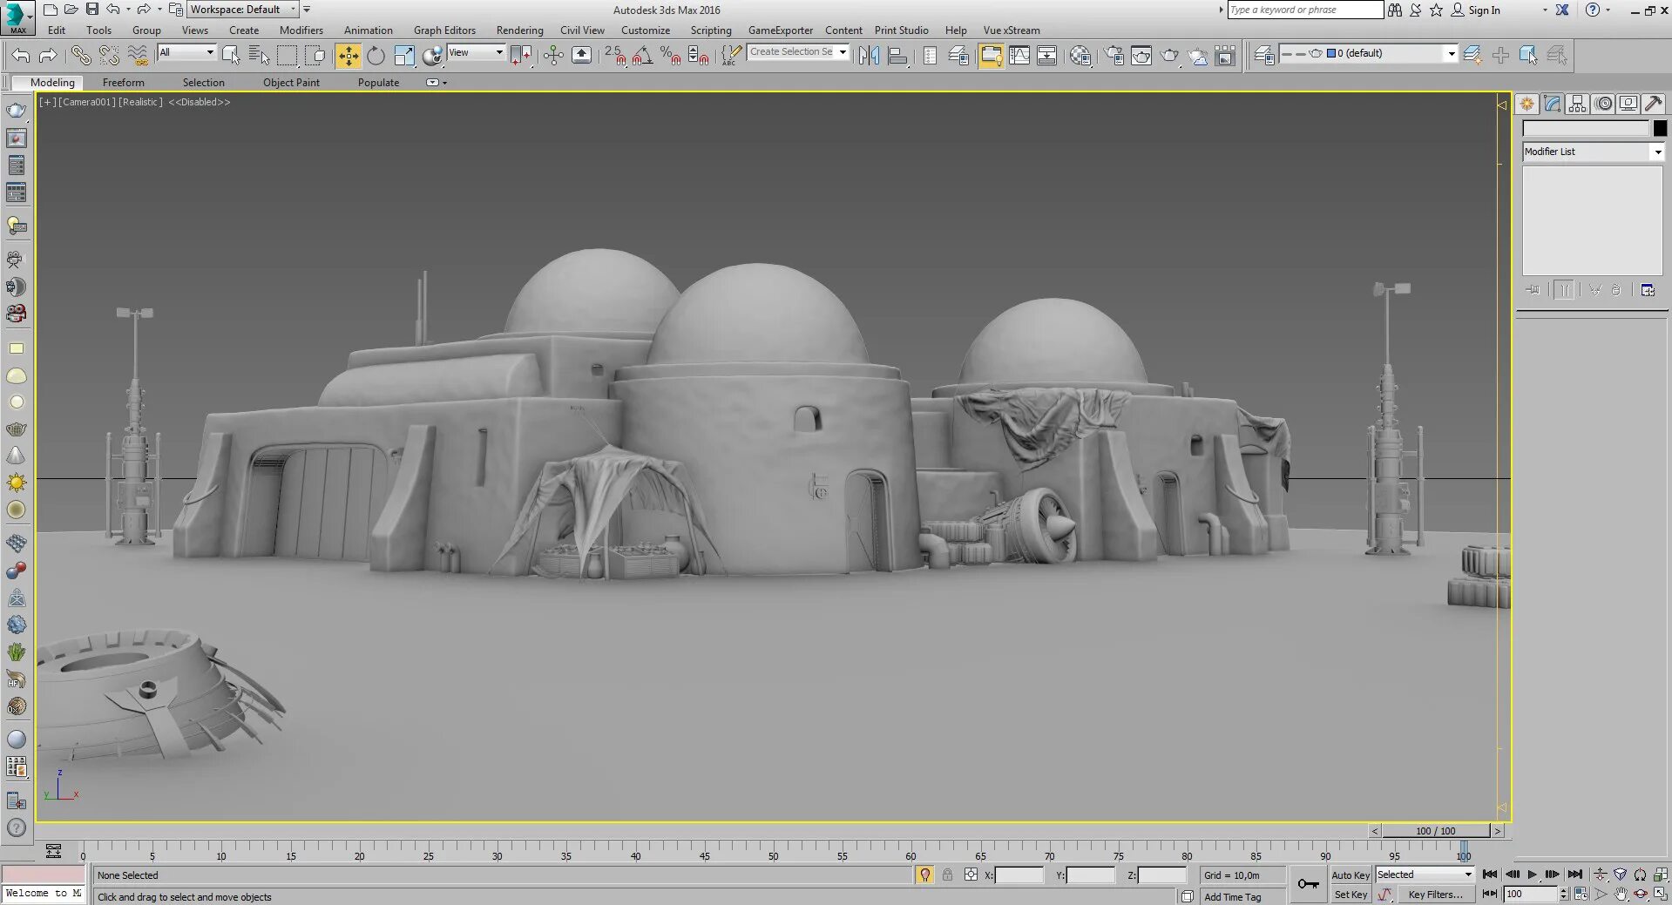Select the Hierarchy command panel icon

(1578, 104)
